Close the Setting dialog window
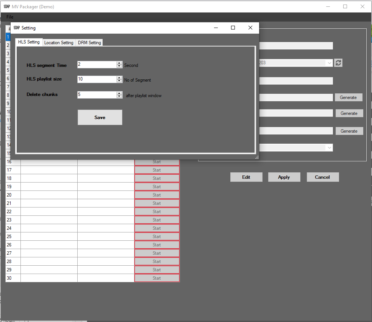Viewport: 372px width, 322px height. [x=250, y=28]
